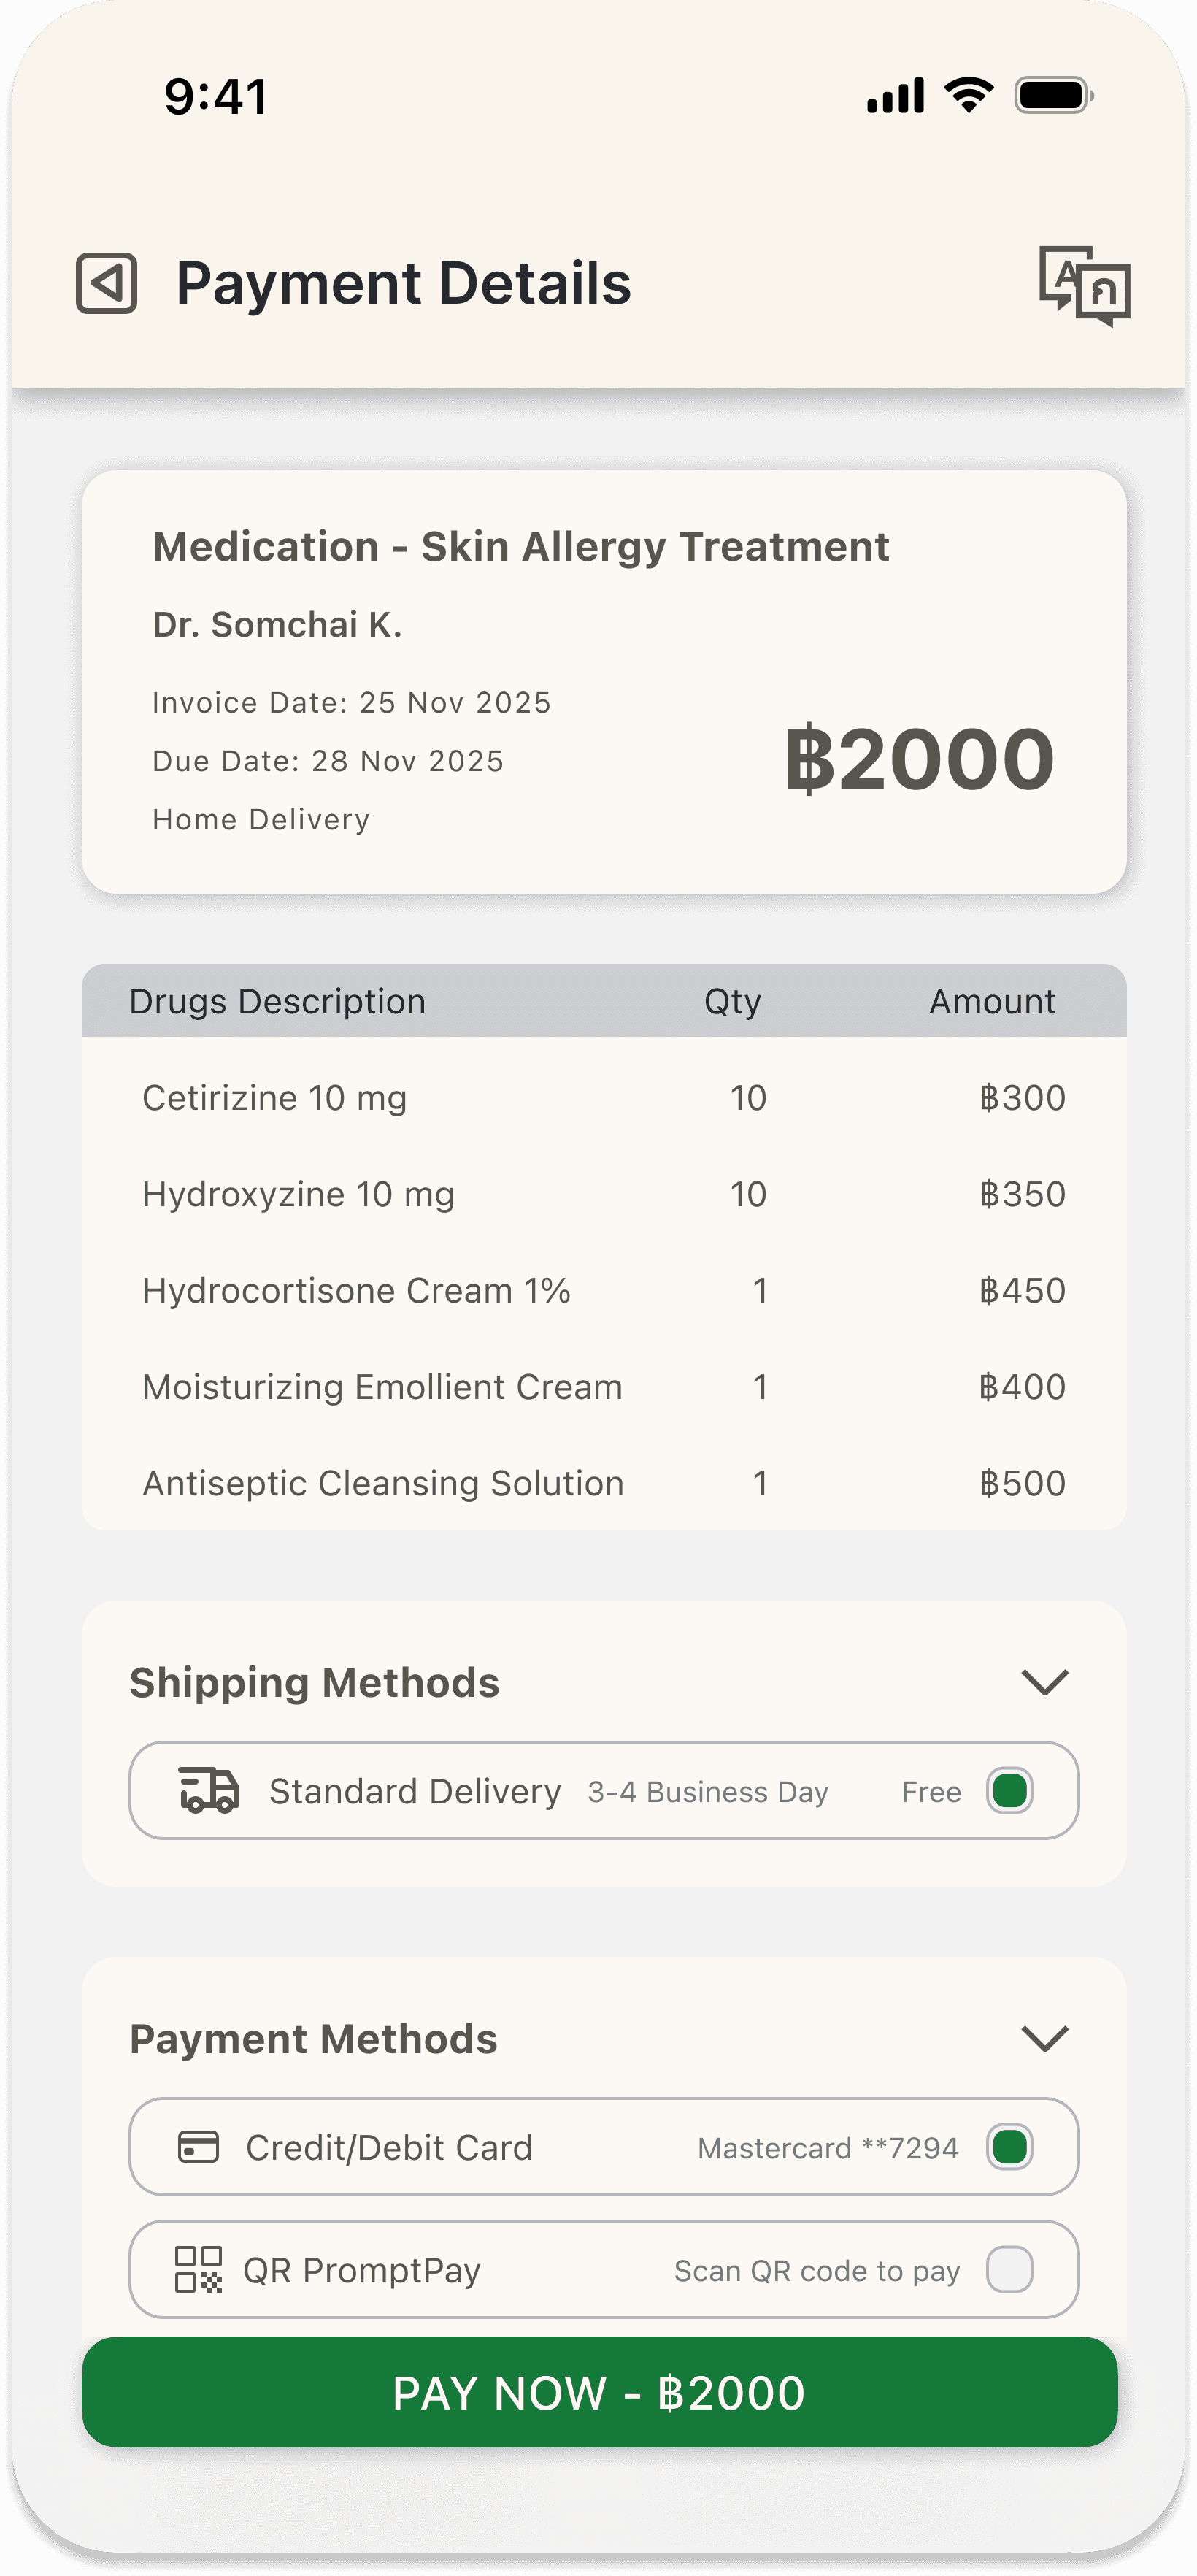This screenshot has height=2576, width=1197.
Task: Collapse the Payment Methods chevron
Action: tap(1045, 2038)
